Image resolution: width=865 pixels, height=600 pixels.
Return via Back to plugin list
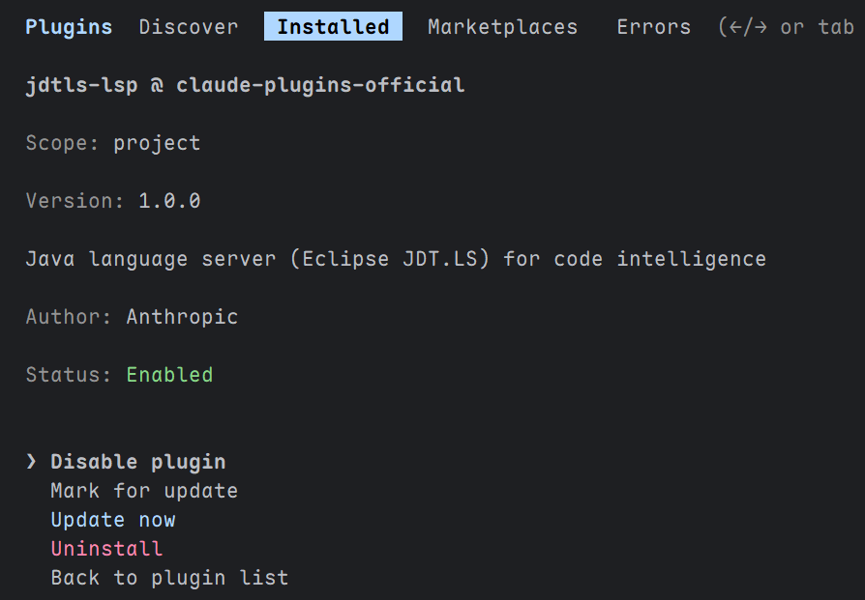(169, 578)
